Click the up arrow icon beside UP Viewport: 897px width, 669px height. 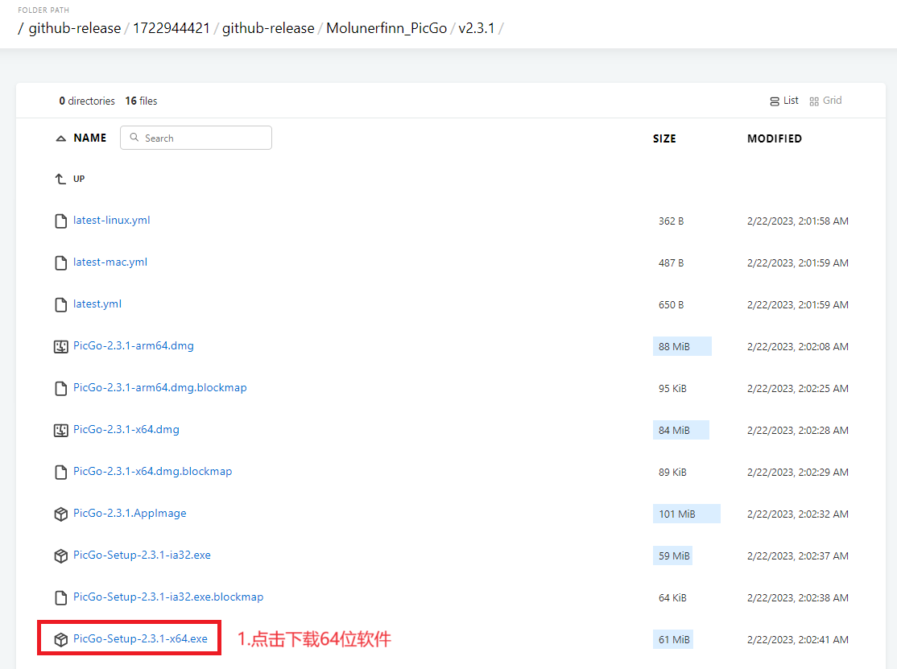coord(60,179)
